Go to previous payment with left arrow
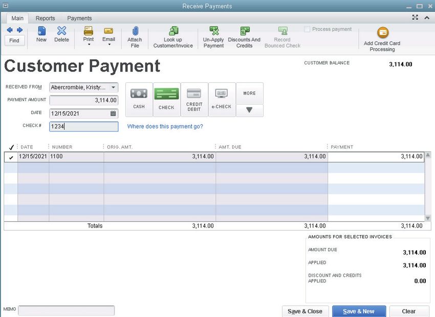The height and width of the screenshot is (317, 435). [10, 30]
